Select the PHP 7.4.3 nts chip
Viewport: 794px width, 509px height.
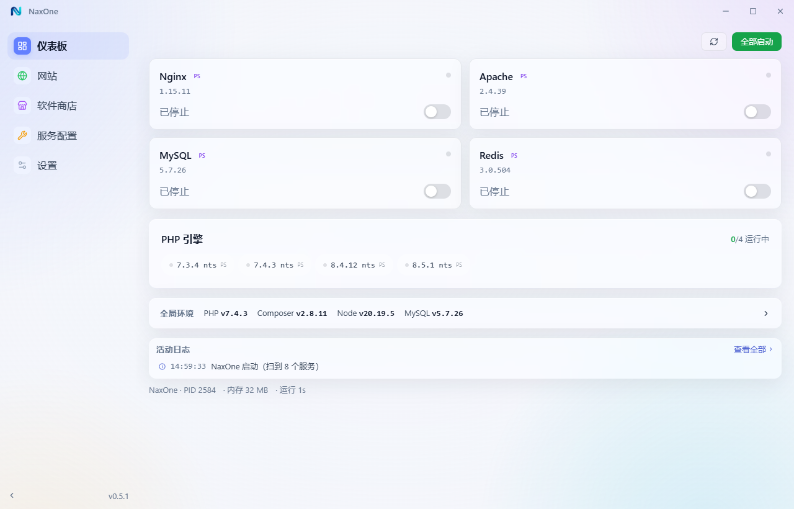(x=275, y=265)
